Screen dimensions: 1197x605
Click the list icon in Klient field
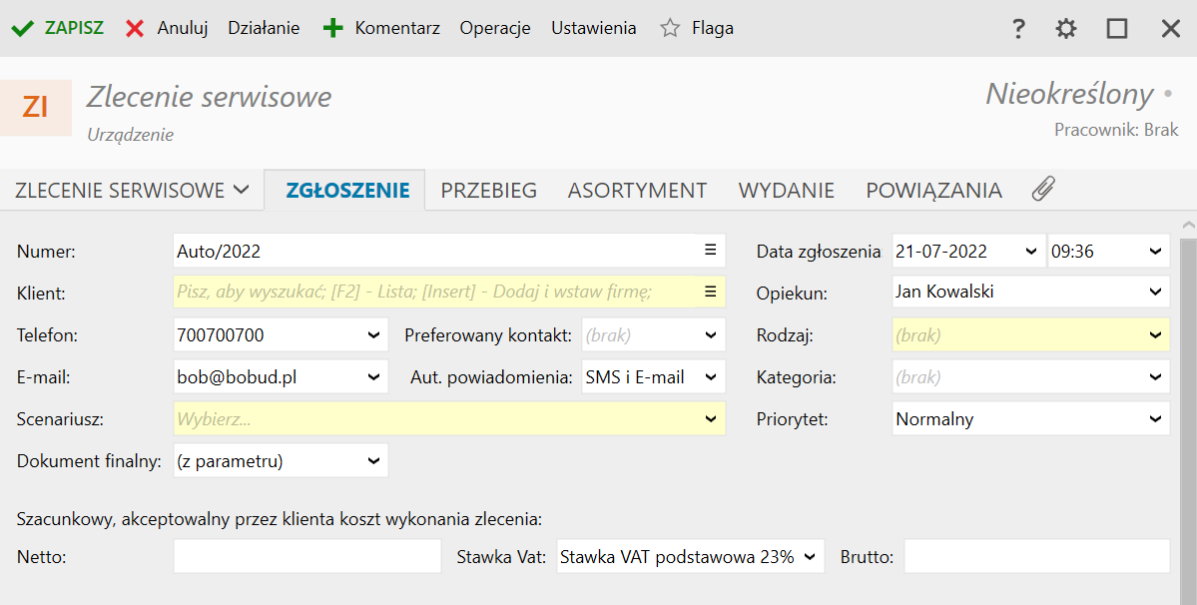[x=711, y=293]
